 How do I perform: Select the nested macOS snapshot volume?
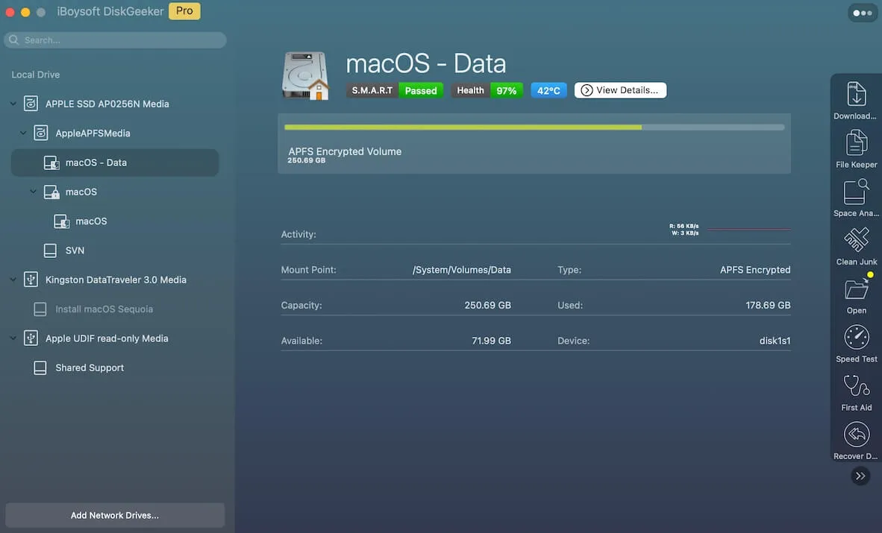[91, 221]
